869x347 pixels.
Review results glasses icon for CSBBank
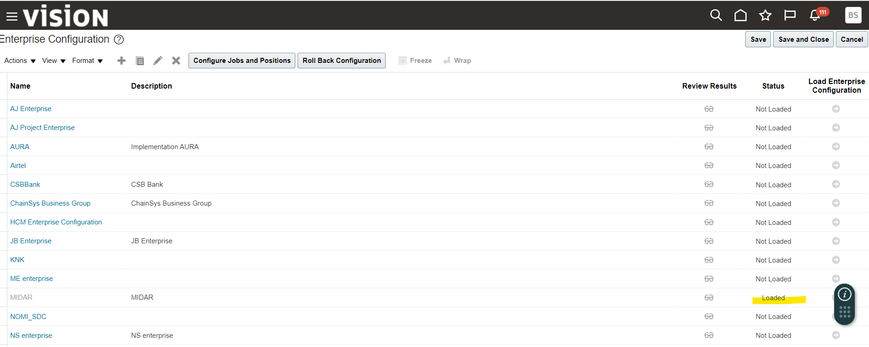709,185
